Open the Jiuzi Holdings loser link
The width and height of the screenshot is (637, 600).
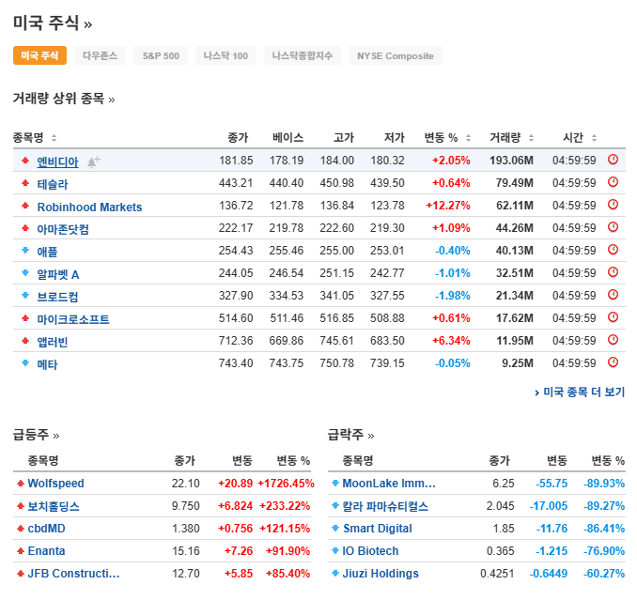(x=381, y=573)
